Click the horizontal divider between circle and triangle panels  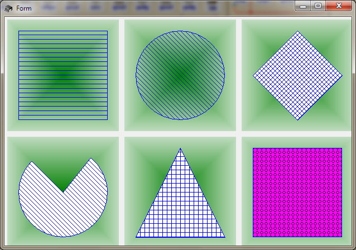(180, 134)
